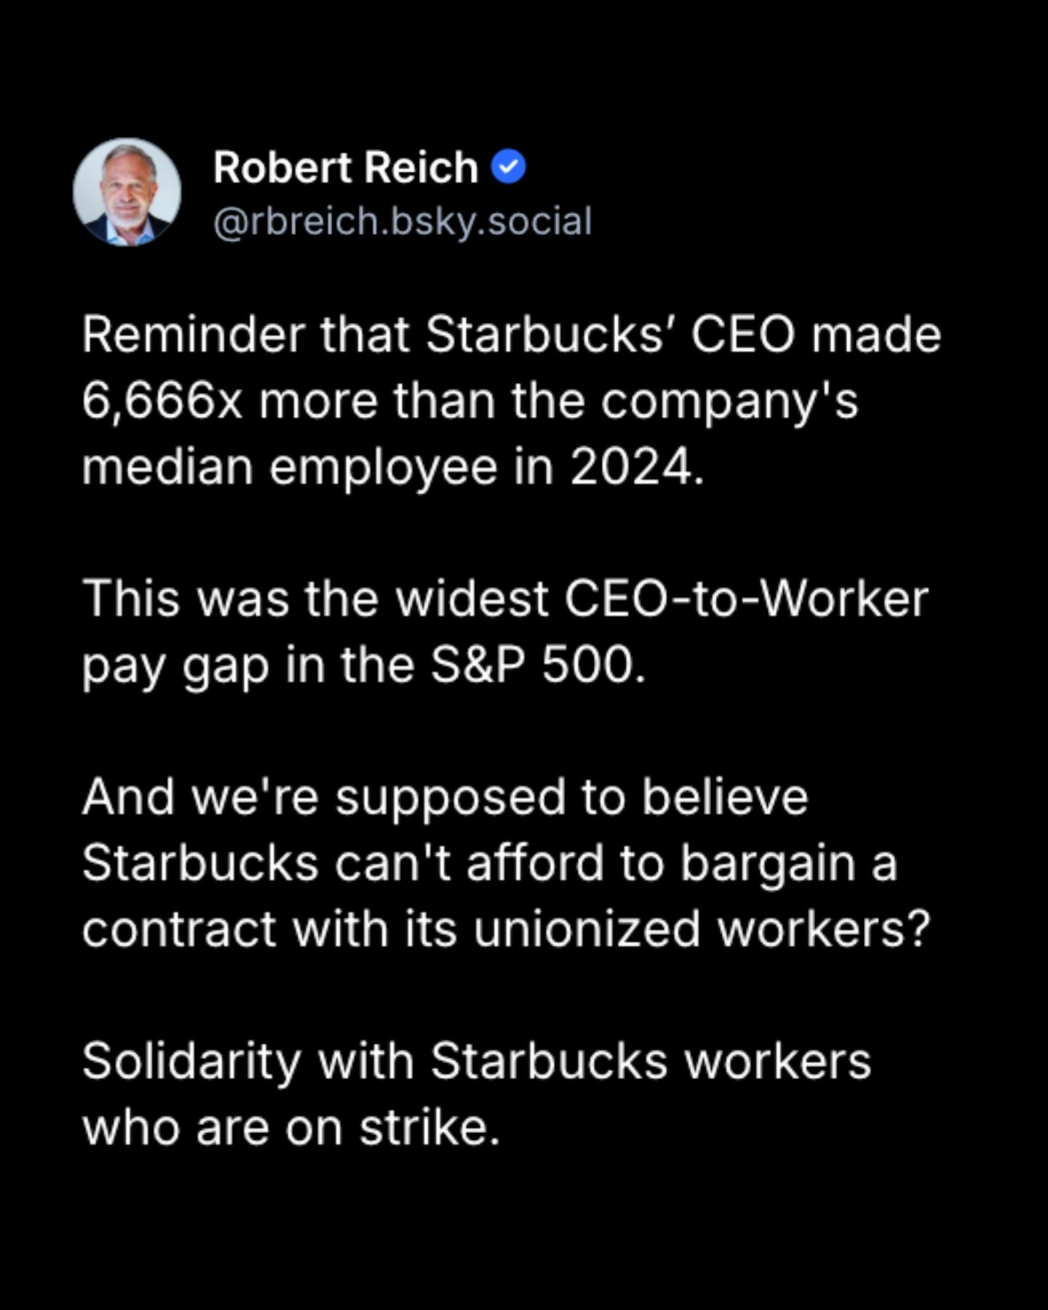Viewport: 1048px width, 1310px height.
Task: Click the word "afford" in the post
Action: click(535, 863)
